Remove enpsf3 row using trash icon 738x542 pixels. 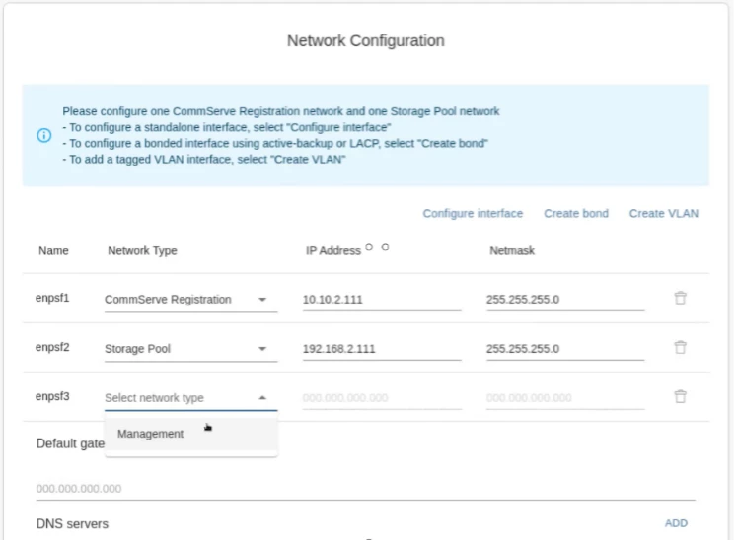[680, 396]
